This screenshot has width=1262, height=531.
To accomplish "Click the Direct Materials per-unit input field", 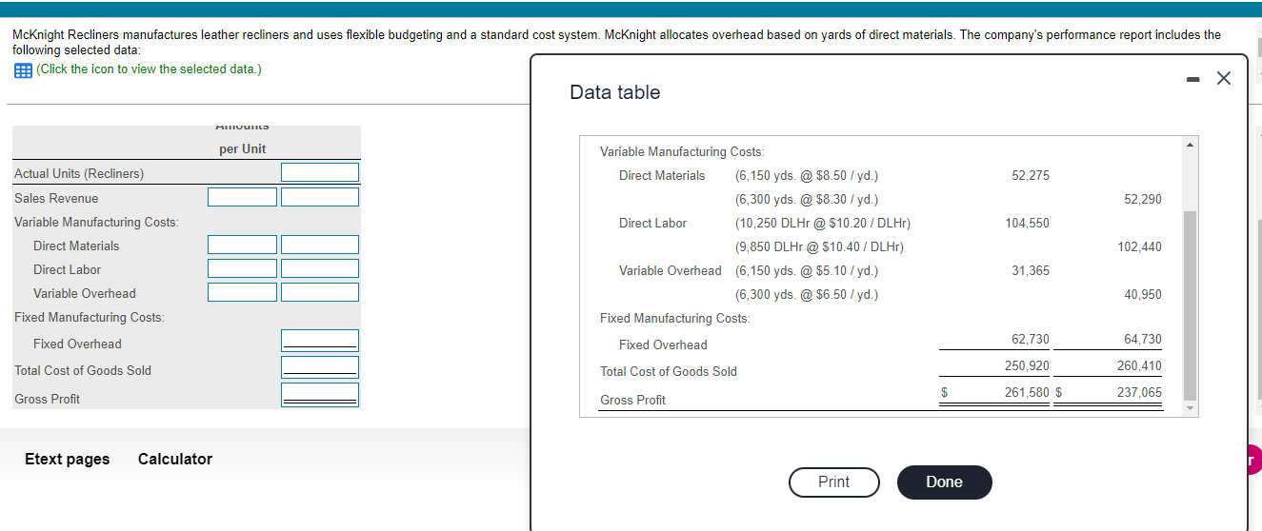I will [x=243, y=245].
